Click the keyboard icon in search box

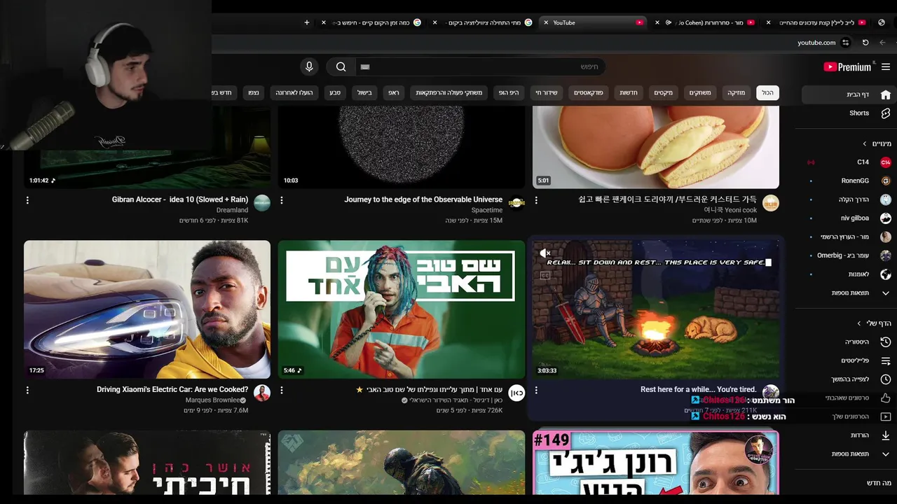364,67
